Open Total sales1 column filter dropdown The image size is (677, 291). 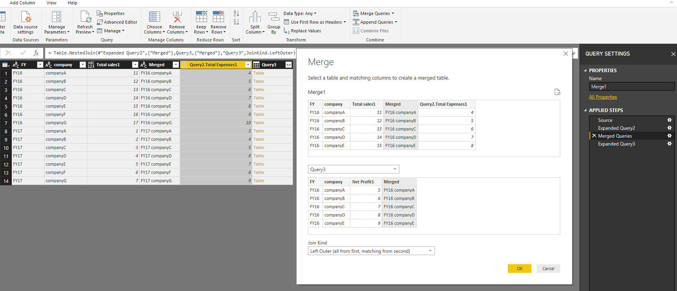coord(135,65)
